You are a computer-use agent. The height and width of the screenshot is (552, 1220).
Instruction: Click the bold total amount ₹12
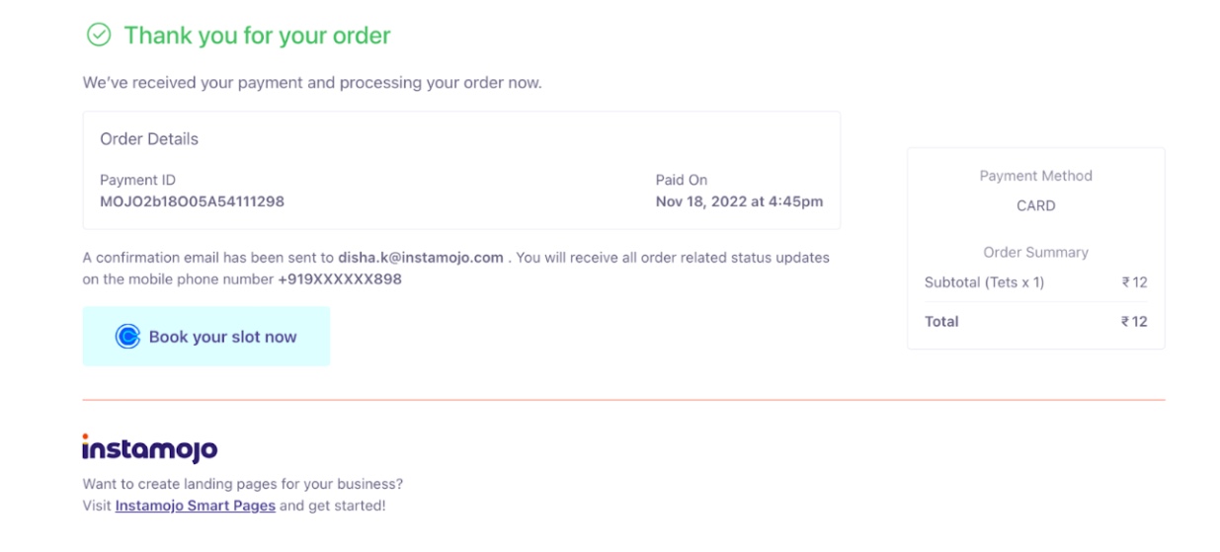click(1134, 322)
